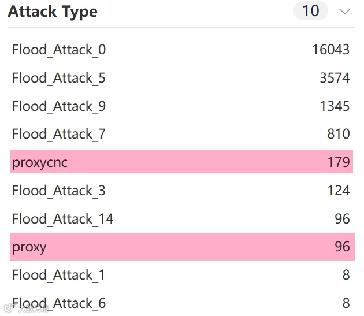Select the Flood_Attack_1 entry
The image size is (364, 316).
click(181, 275)
